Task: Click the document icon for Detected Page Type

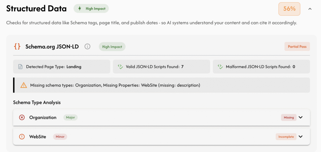Action: [20, 67]
